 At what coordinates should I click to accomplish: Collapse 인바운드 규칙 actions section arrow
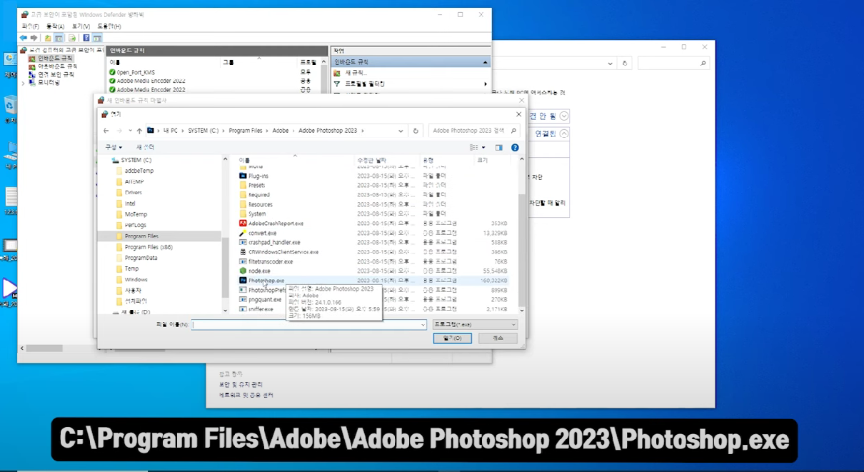486,63
